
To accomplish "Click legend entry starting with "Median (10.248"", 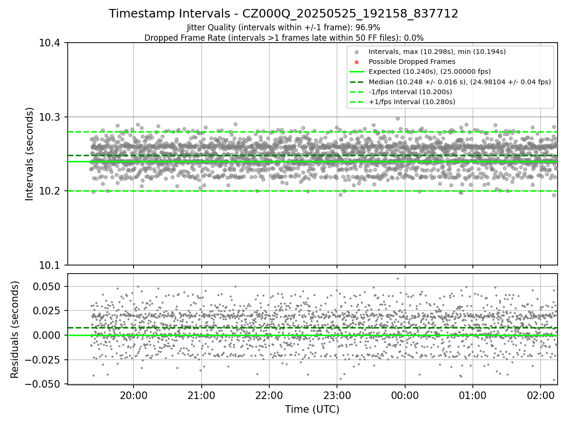I will coord(460,82).
